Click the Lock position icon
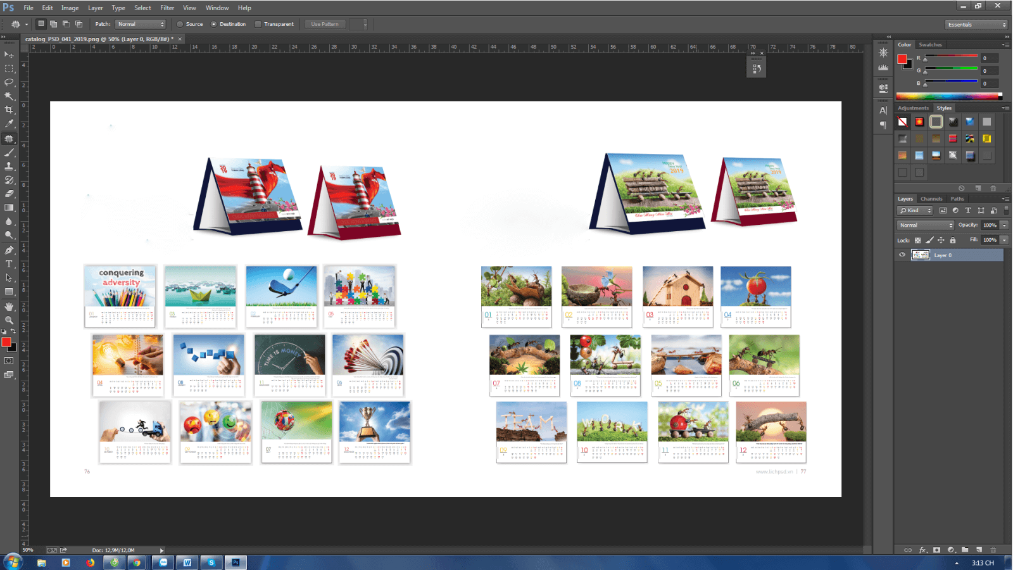This screenshot has height=570, width=1013. pos(941,240)
